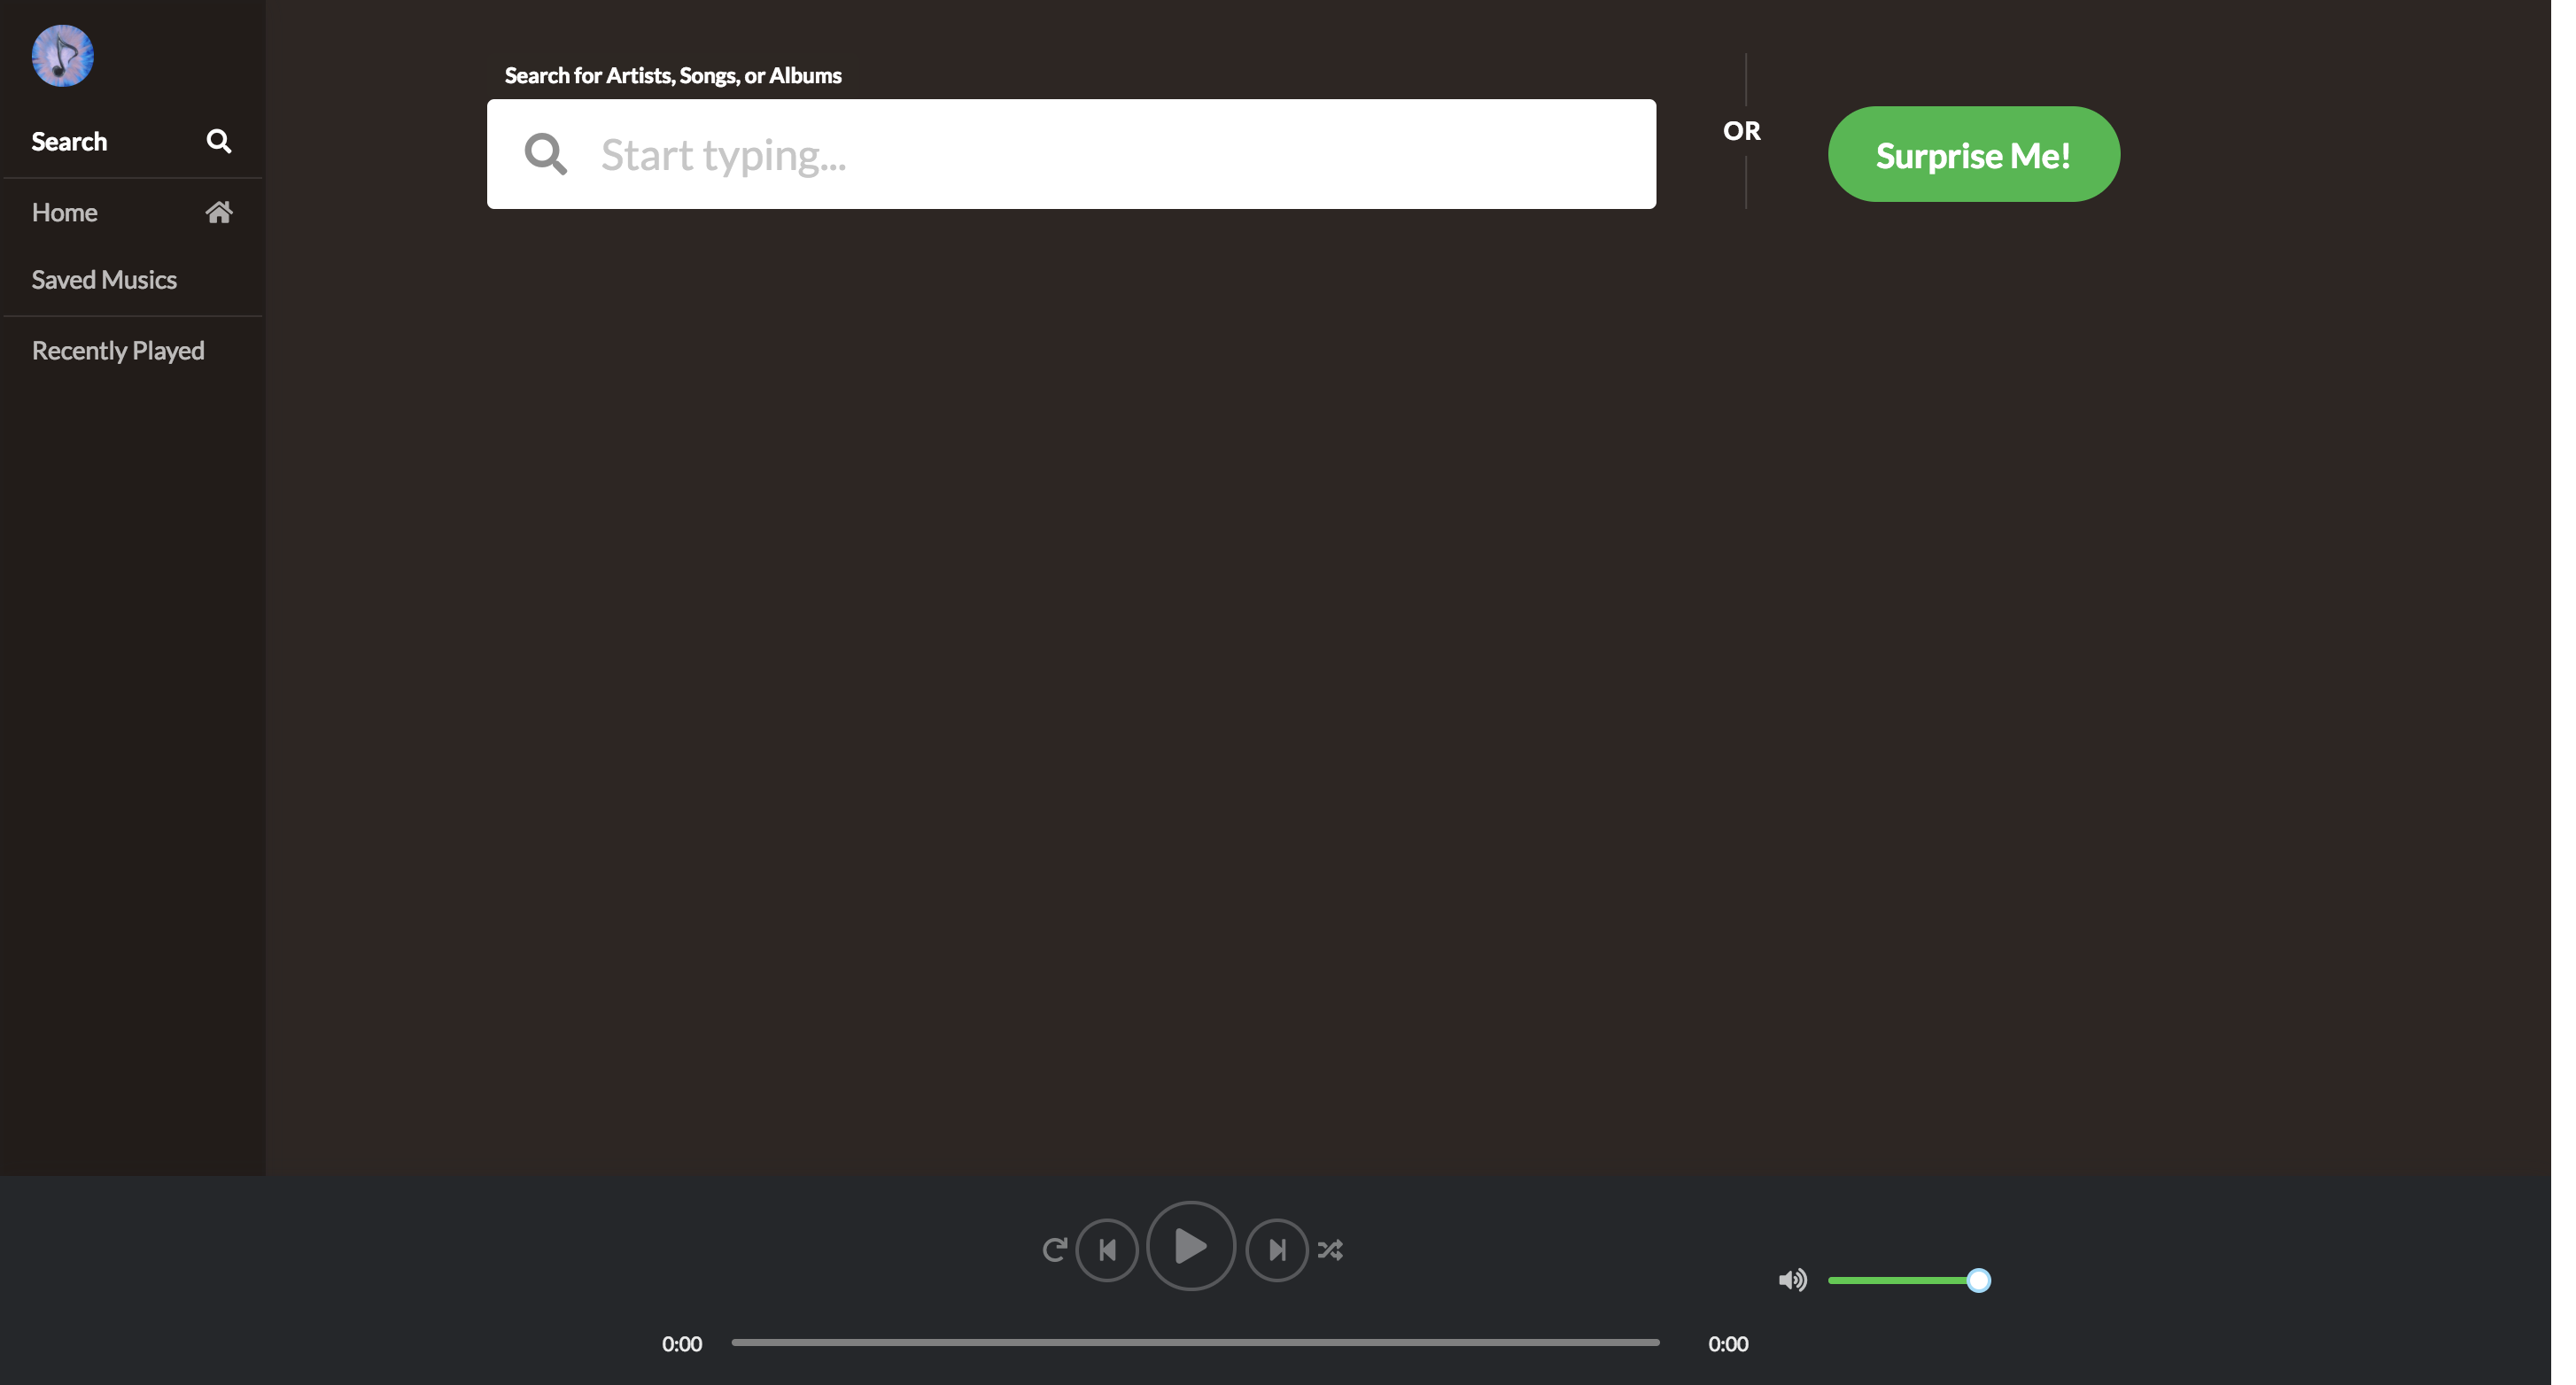This screenshot has height=1385, width=2576.
Task: Skip to the next track
Action: tap(1277, 1249)
